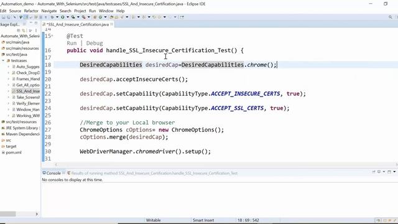Select the JRE System Library node
Screen dimensions: 398x224
[x=21, y=128]
